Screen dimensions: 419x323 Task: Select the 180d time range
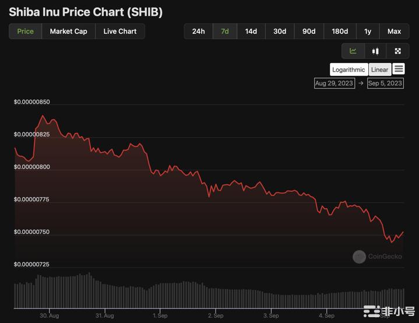[x=340, y=31]
